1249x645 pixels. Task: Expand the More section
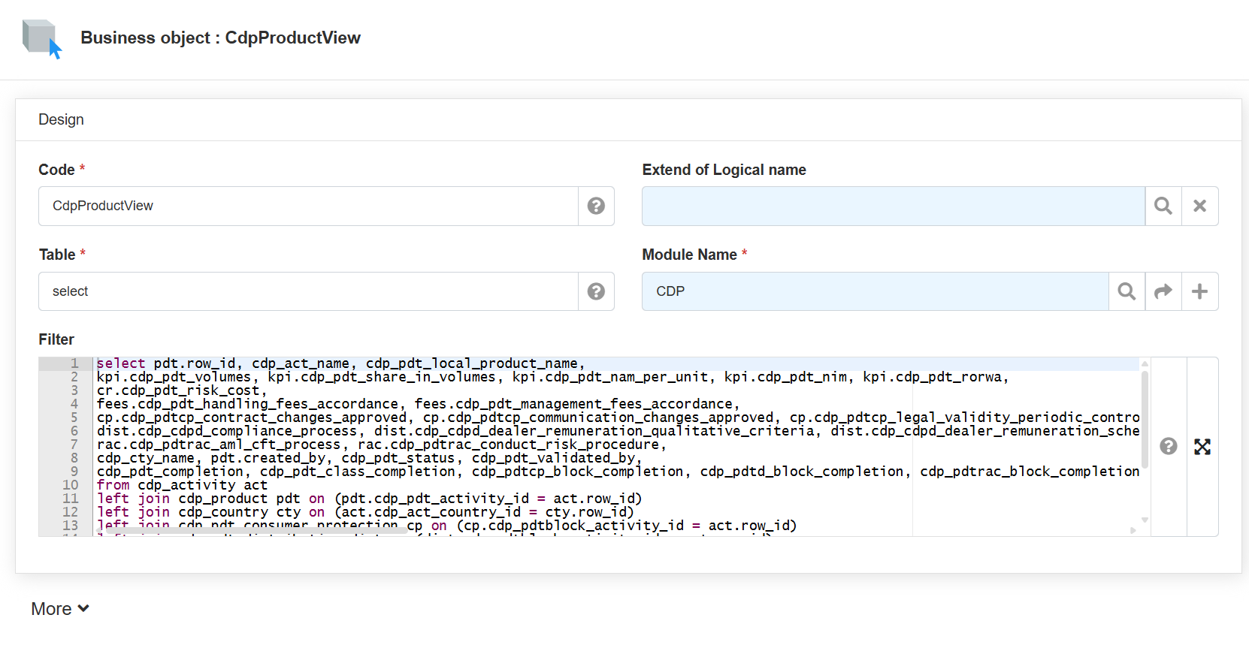60,609
